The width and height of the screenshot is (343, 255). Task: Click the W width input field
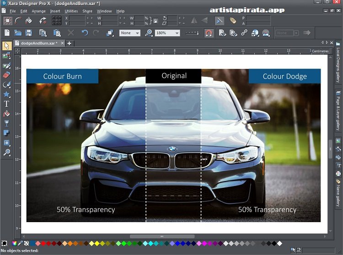click(x=110, y=18)
